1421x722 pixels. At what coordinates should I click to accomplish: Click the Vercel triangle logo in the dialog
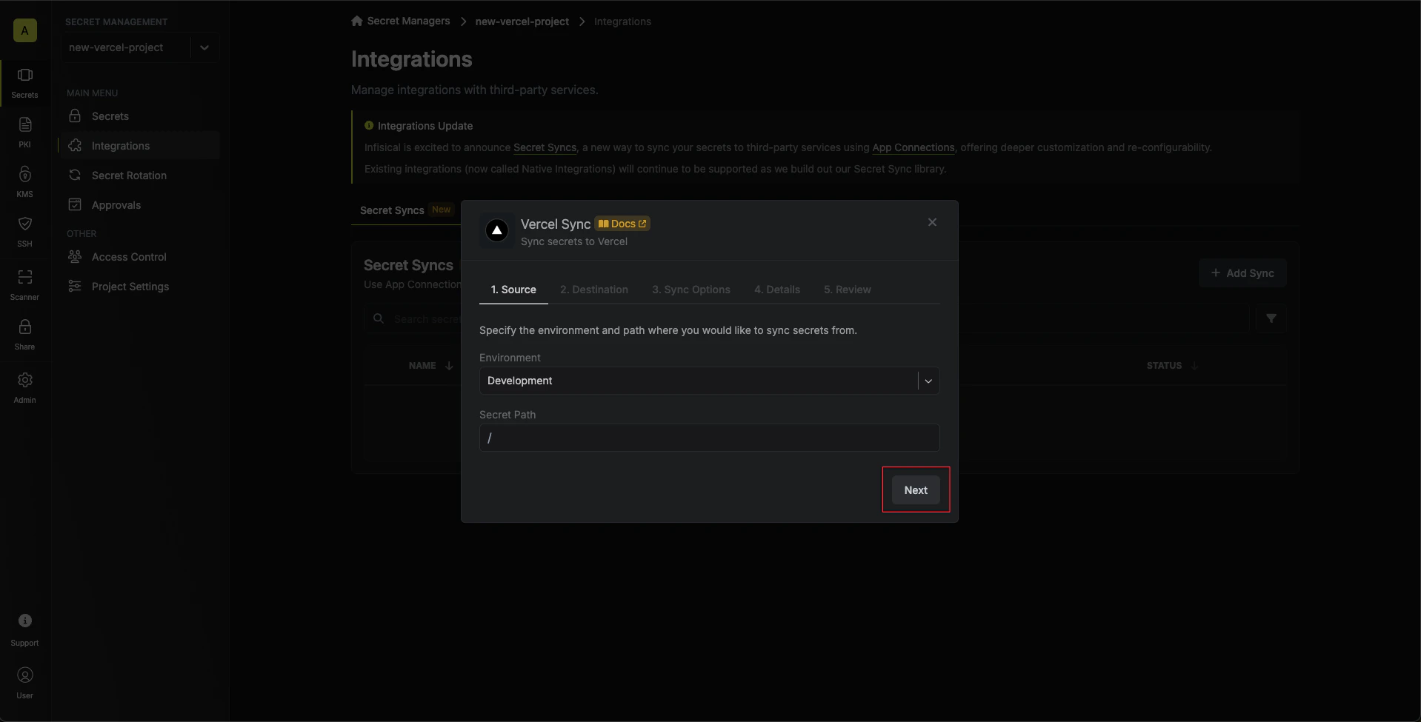pos(497,231)
